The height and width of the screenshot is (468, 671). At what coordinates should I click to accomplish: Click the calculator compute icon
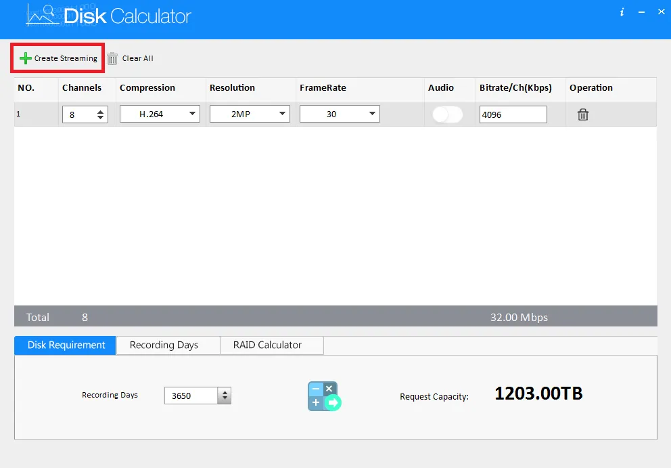click(325, 396)
